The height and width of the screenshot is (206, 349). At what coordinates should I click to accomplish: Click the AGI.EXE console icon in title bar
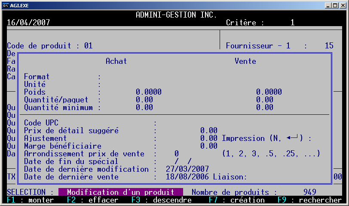[x=6, y=5]
